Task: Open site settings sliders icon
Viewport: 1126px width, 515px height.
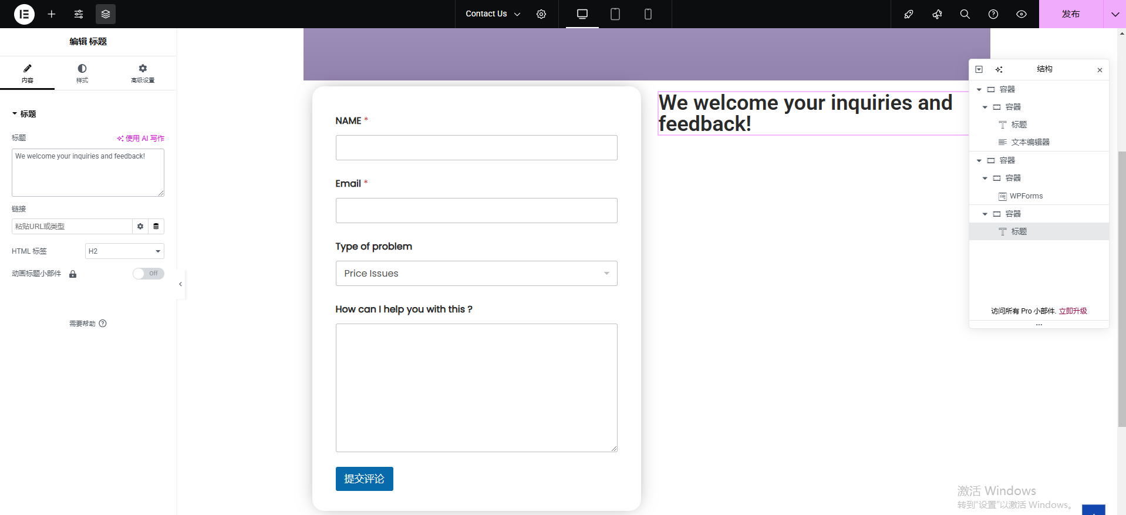Action: point(79,14)
